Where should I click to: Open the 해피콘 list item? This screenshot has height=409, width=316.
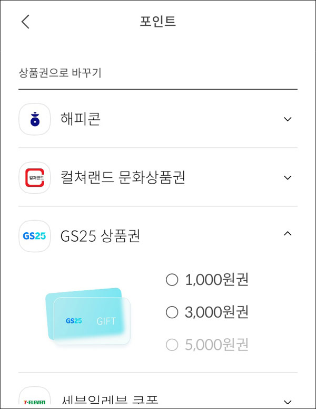pos(158,119)
